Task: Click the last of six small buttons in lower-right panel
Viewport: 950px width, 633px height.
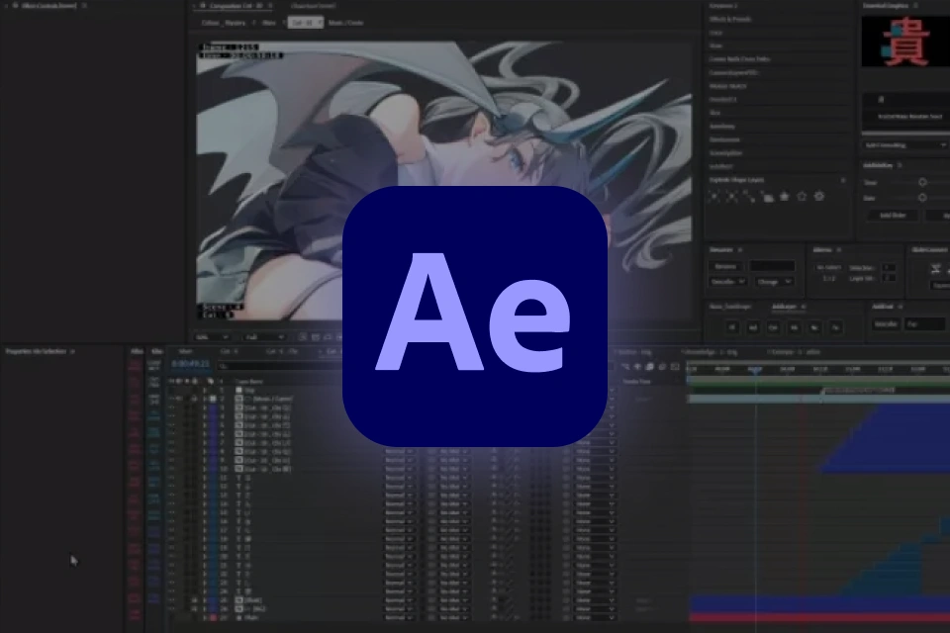Action: click(x=836, y=327)
